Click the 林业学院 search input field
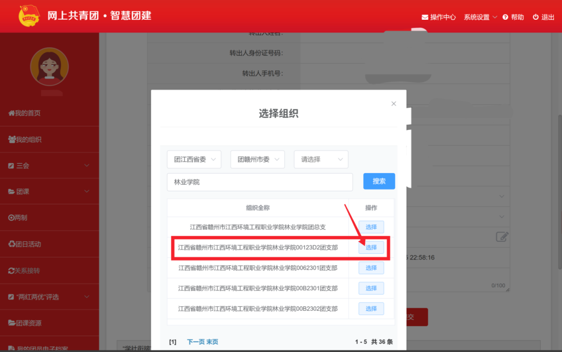The width and height of the screenshot is (562, 352). [x=260, y=181]
